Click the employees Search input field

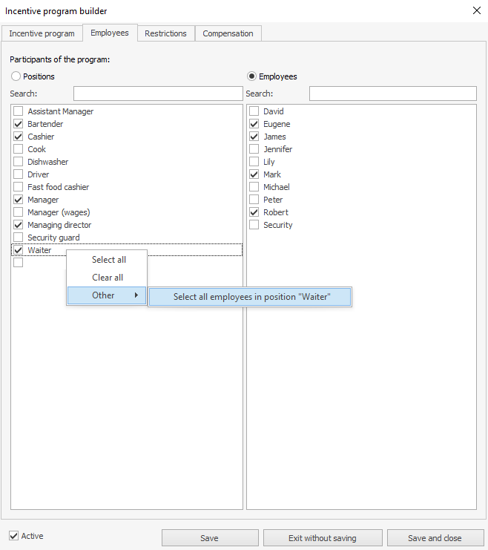click(392, 94)
